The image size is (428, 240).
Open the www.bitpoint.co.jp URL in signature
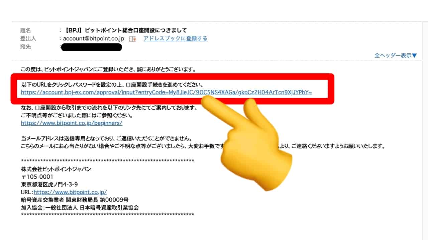(70, 192)
